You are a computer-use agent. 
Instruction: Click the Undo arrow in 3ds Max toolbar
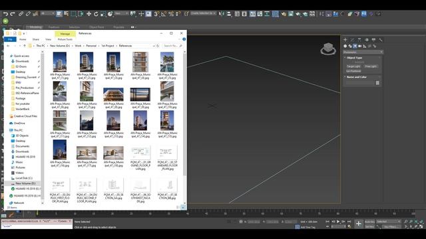[5, 13]
